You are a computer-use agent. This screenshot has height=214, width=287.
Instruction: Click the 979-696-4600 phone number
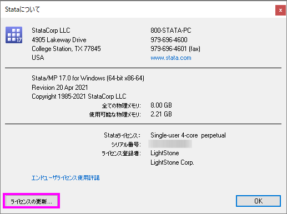169,40
